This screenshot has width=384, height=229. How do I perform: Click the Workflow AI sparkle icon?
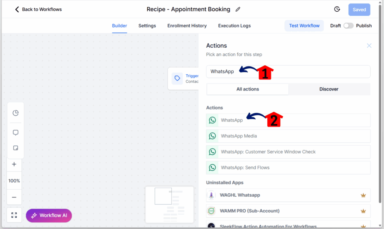(34, 215)
